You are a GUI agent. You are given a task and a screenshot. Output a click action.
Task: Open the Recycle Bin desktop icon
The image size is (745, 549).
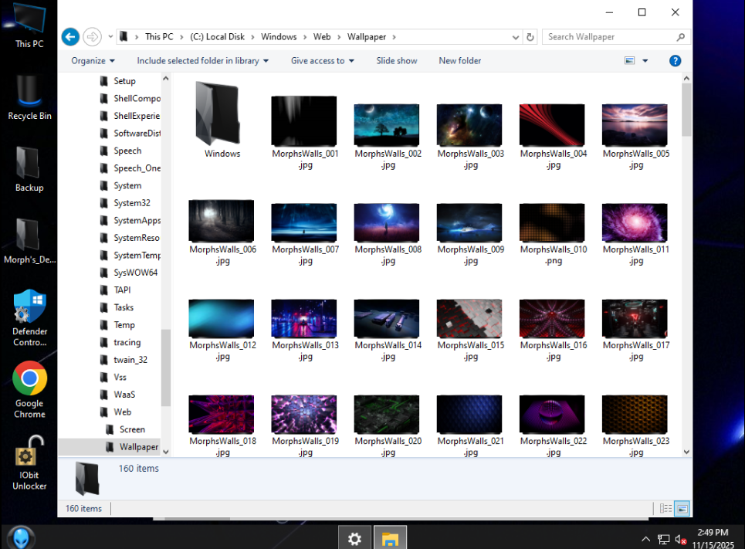[x=29, y=92]
